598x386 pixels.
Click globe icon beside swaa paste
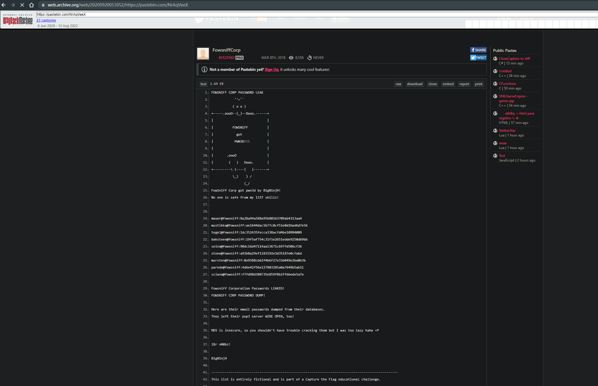(x=495, y=143)
